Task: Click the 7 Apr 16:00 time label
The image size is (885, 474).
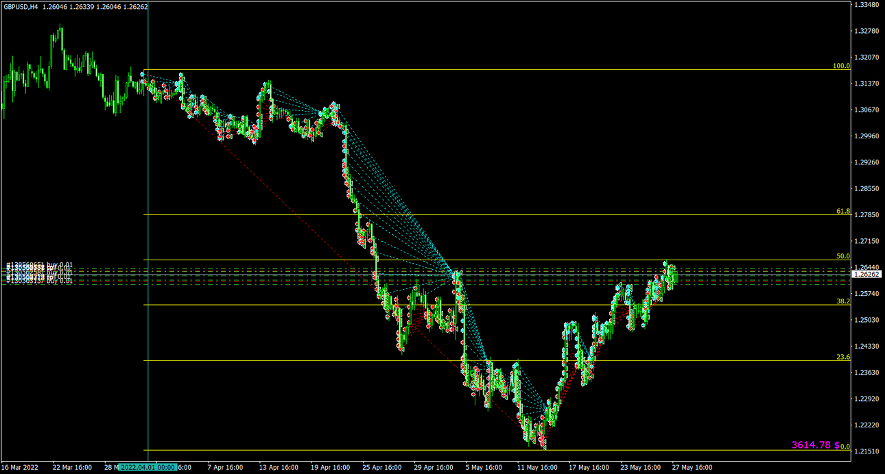Action: (224, 467)
